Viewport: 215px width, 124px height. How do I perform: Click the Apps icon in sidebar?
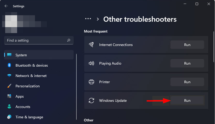(x=9, y=96)
